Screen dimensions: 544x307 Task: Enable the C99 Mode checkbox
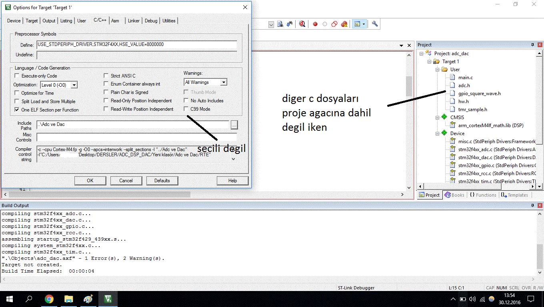pos(186,109)
